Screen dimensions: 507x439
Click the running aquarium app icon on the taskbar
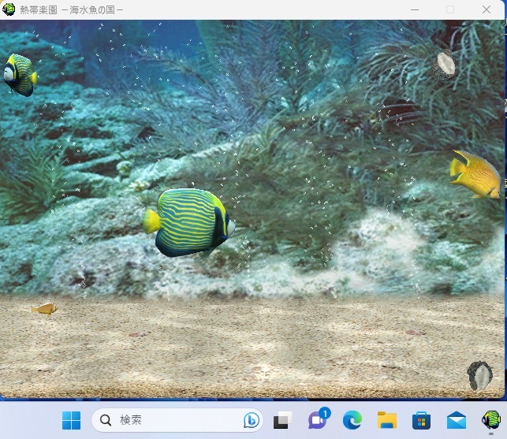click(490, 420)
